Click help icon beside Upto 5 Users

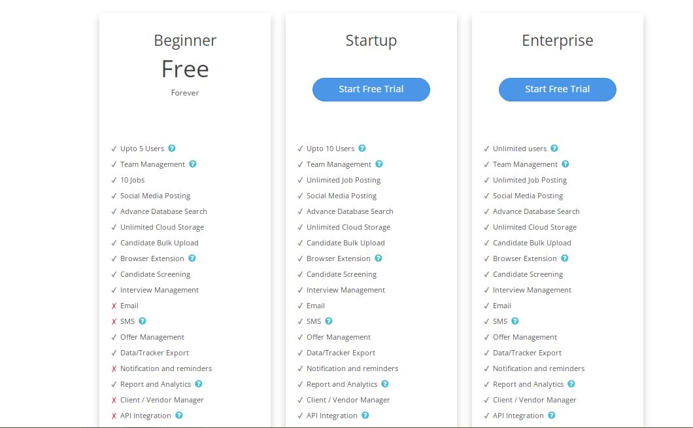[x=172, y=149]
